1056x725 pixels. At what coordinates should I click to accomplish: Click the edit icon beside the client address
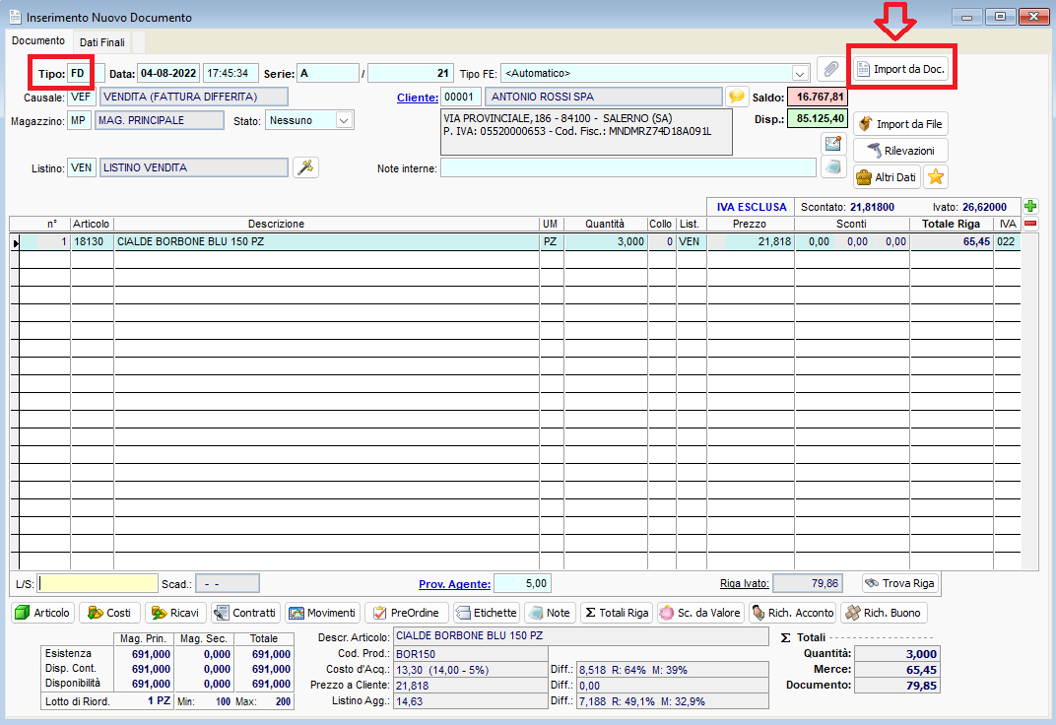[x=833, y=144]
